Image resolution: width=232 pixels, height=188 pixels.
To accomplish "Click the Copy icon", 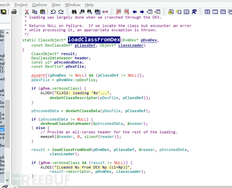I will 35,12.
